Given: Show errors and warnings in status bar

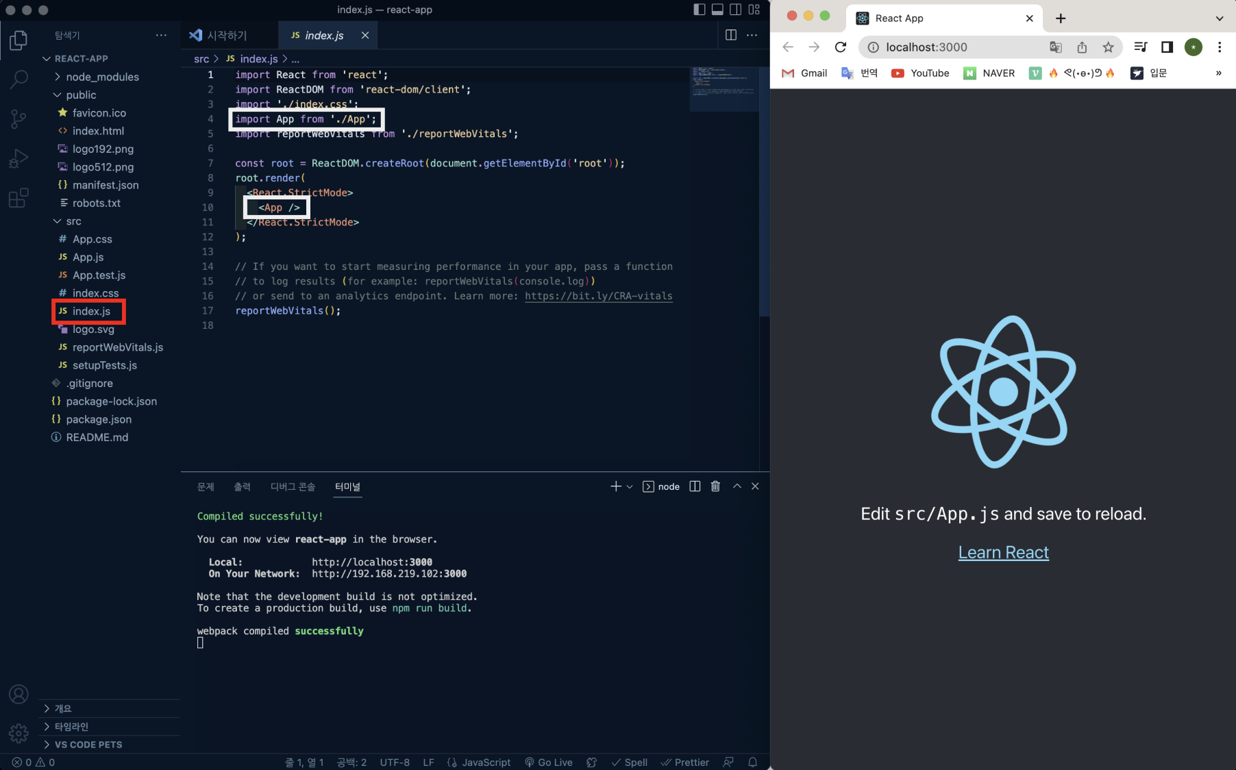Looking at the screenshot, I should point(34,762).
